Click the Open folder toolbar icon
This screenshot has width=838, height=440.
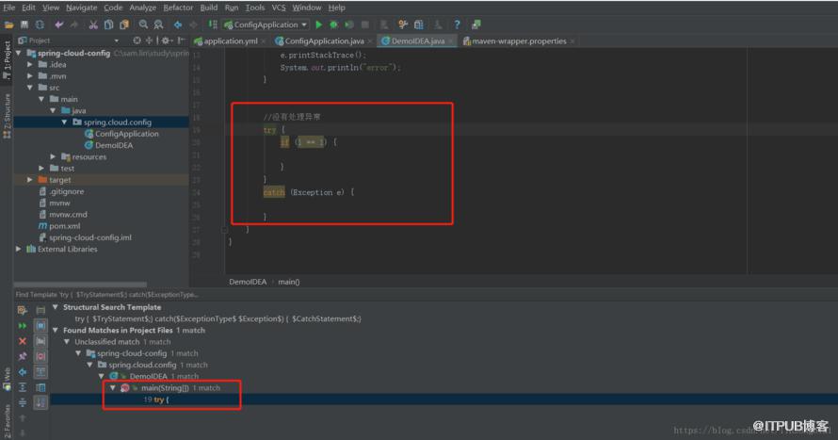[9, 24]
